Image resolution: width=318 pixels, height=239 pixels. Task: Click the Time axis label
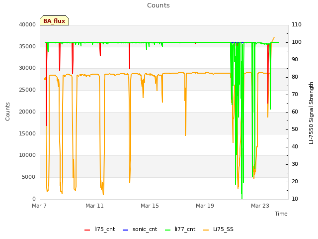pos(281,214)
